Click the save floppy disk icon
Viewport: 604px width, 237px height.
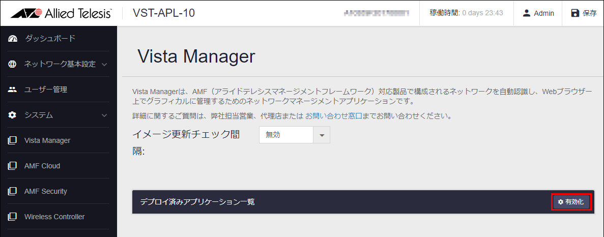click(x=575, y=13)
